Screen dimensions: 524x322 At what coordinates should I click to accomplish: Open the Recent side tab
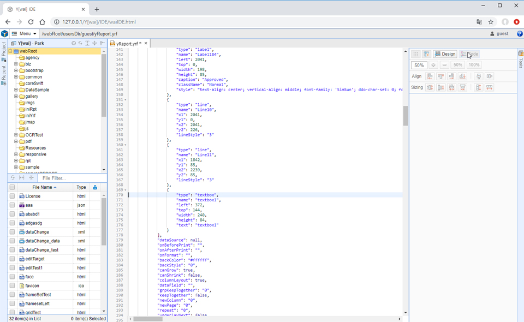[x=4, y=73]
